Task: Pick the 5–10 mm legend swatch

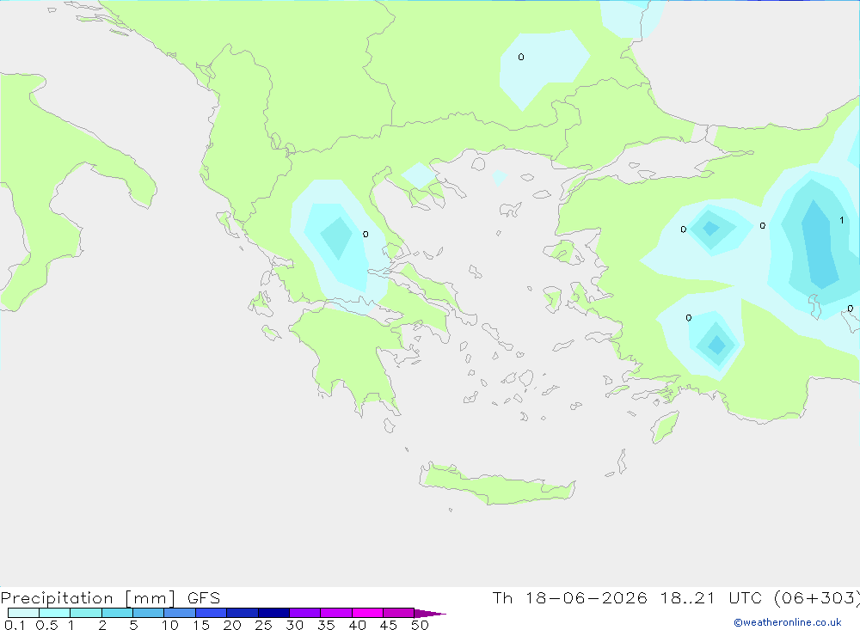Action: pos(149,613)
